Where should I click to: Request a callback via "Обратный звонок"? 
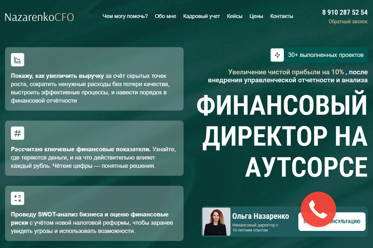[x=348, y=22]
